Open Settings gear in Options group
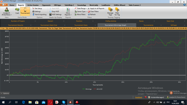Viewport: 187px width, 105px height. pos(37,11)
